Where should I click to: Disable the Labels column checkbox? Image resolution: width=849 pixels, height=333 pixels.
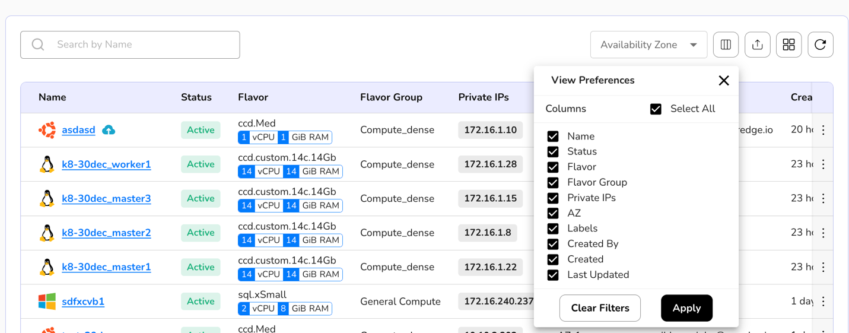click(x=553, y=229)
